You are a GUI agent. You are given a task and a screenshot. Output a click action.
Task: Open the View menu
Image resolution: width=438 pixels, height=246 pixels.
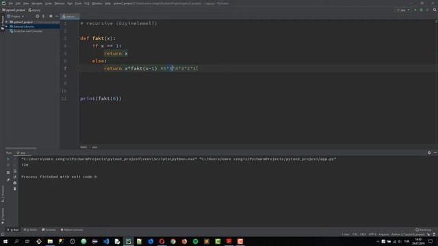(26, 3)
